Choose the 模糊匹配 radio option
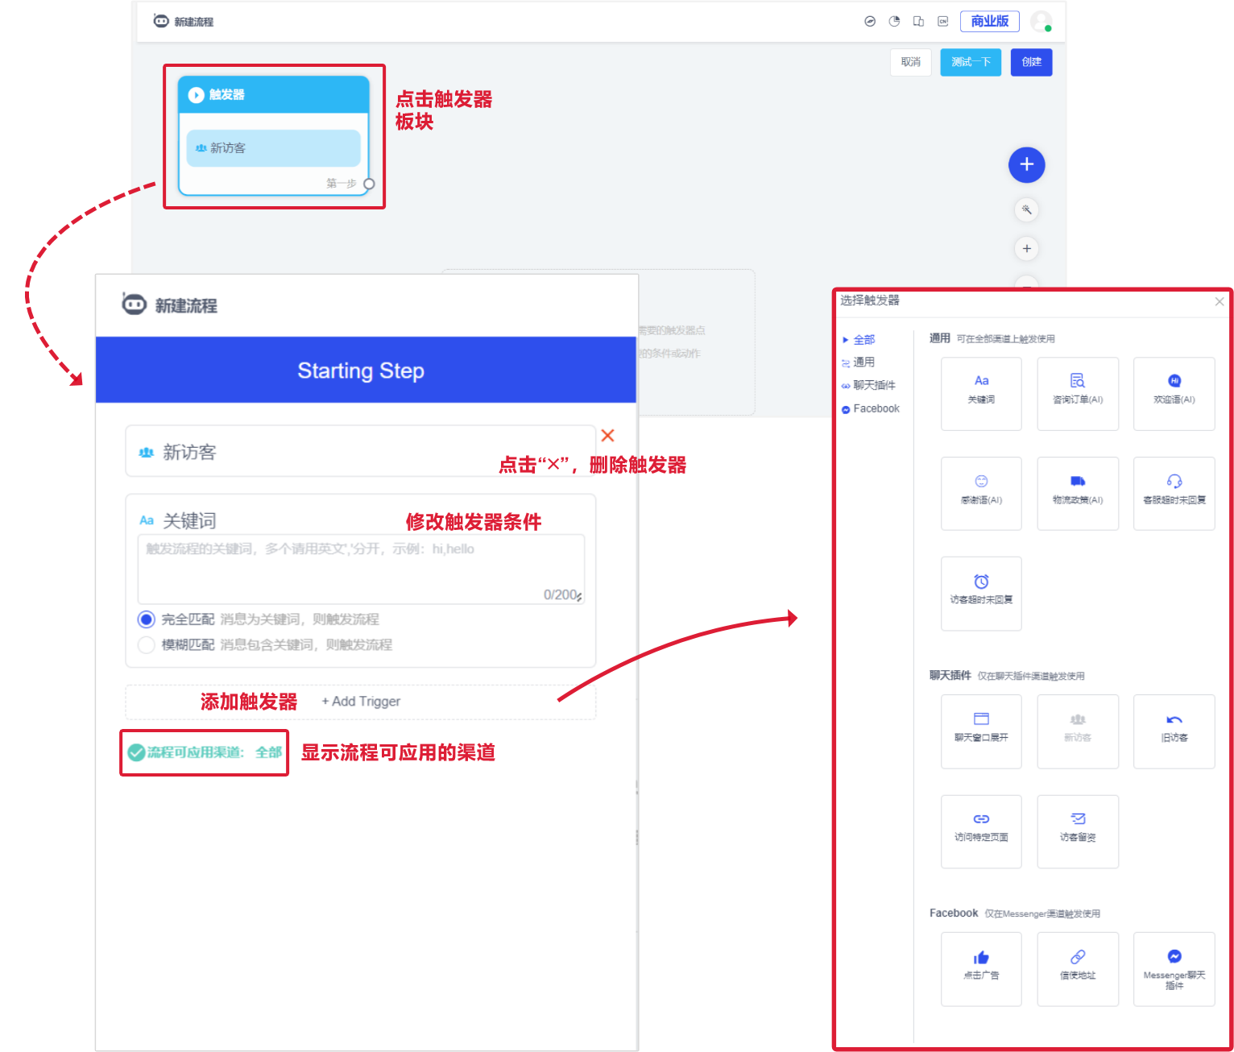Image resolution: width=1234 pixels, height=1052 pixels. (x=146, y=645)
